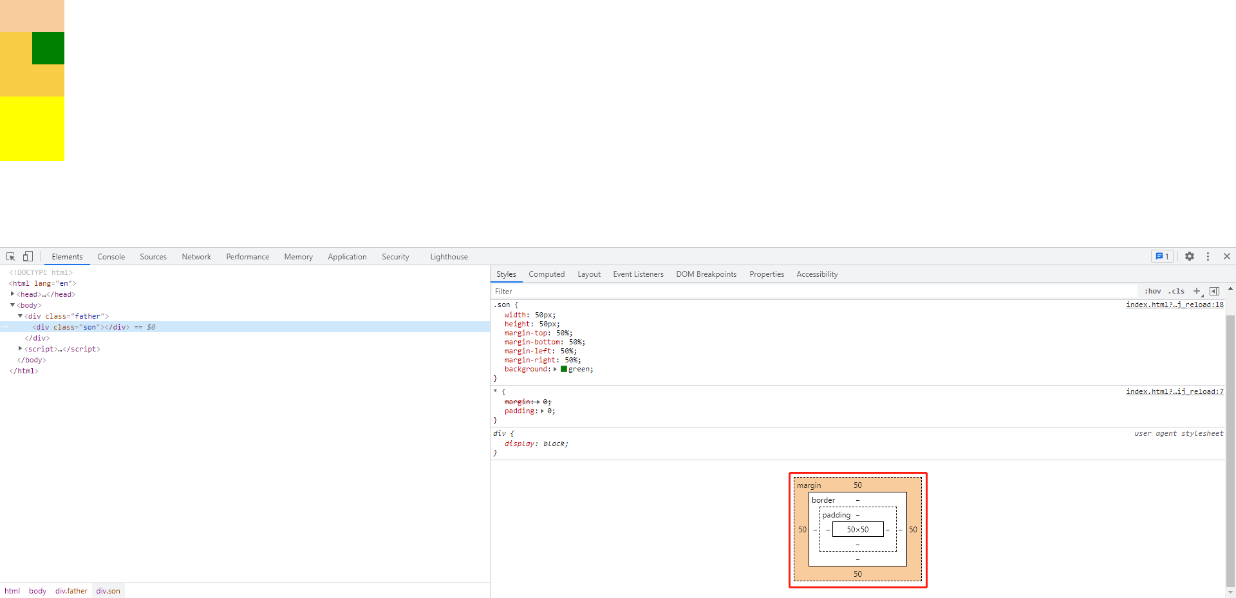This screenshot has height=598, width=1236.
Task: Open the Application tab
Action: pyautogui.click(x=347, y=256)
